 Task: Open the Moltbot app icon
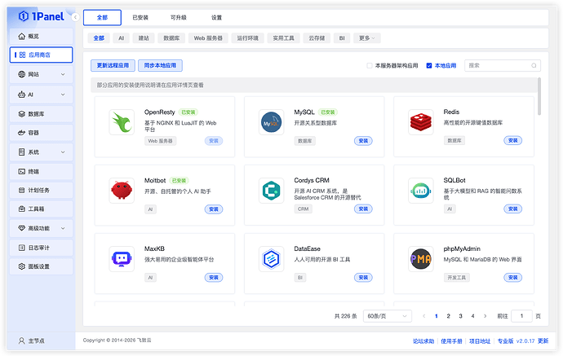122,191
